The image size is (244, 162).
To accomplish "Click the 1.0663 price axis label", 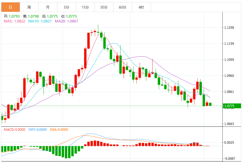I will [229, 124].
